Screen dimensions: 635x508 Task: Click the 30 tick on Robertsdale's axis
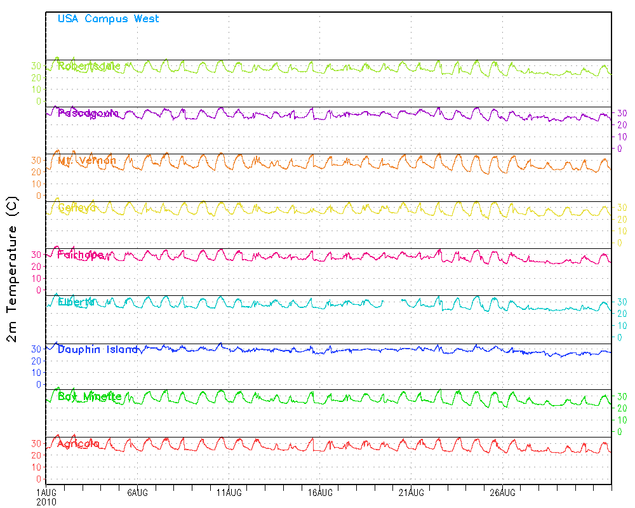tap(36, 65)
